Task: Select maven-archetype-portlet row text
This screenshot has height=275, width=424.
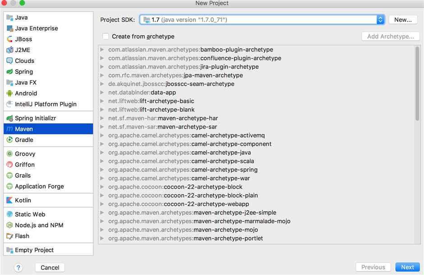Action: (x=185, y=238)
